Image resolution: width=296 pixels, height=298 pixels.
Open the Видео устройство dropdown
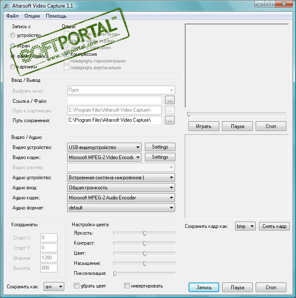[104, 147]
